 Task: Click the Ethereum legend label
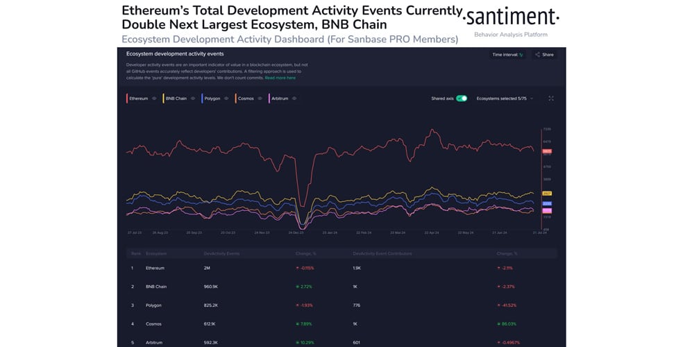pyautogui.click(x=139, y=99)
